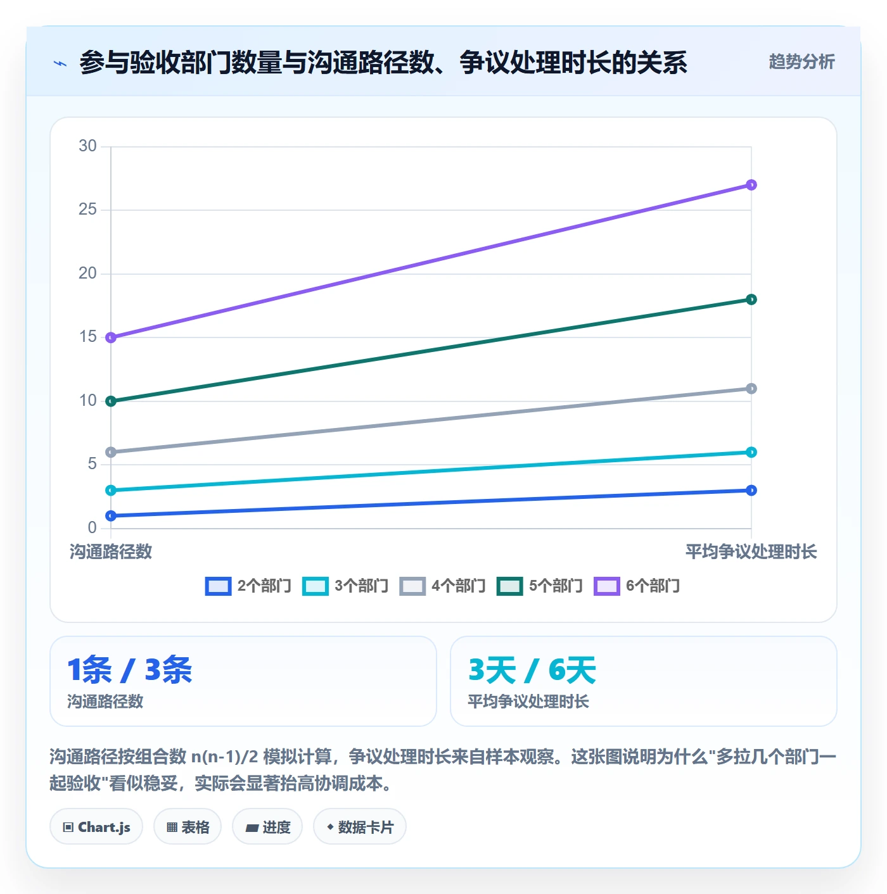
Task: Click the cyan data point at value 6
Action: pyautogui.click(x=751, y=452)
